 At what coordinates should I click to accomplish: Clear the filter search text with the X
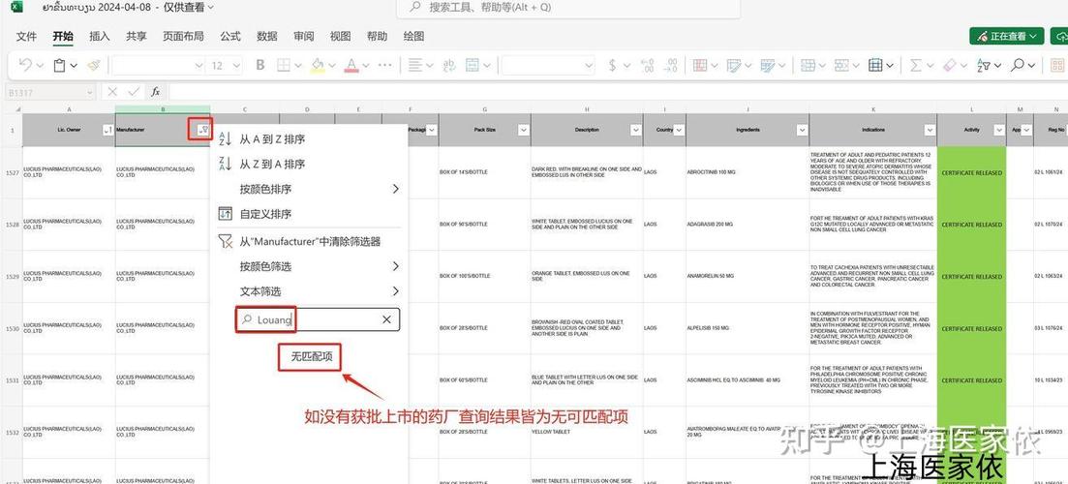(x=386, y=319)
